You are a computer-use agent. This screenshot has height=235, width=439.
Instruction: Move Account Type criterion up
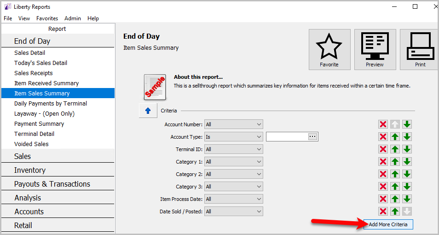tap(395, 136)
